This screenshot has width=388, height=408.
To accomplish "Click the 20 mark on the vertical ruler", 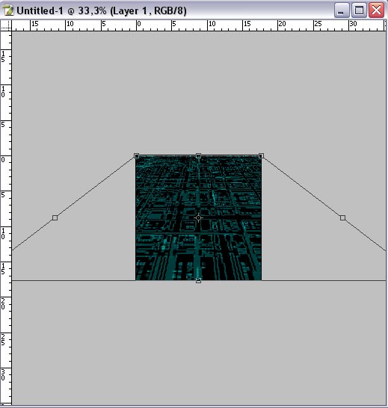I will point(3,304).
